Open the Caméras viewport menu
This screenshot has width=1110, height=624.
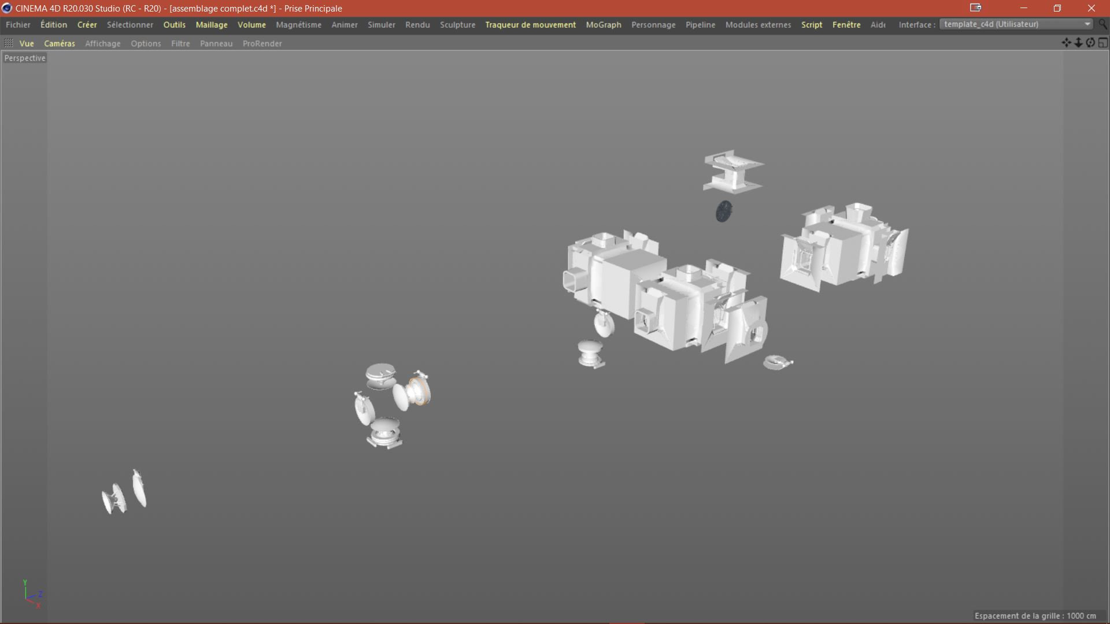click(60, 43)
